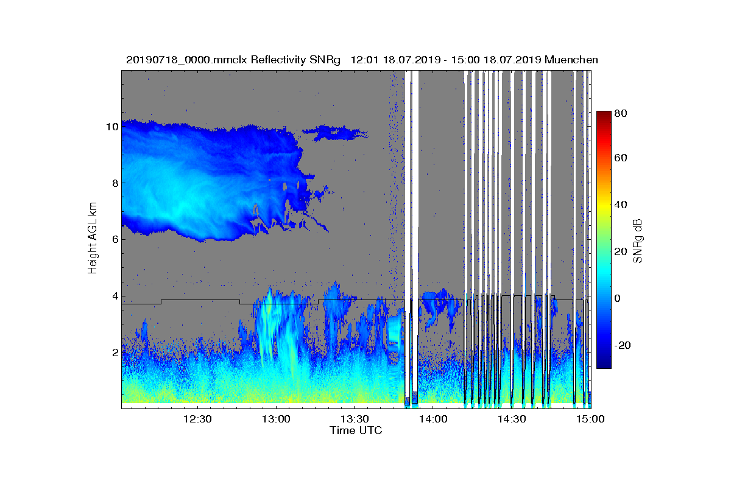Click the colorbar value 20

point(621,251)
